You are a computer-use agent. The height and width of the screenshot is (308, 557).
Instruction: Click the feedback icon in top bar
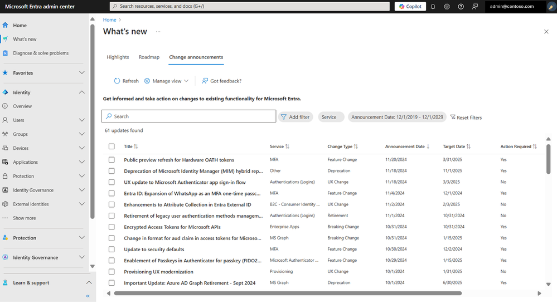coord(475,6)
